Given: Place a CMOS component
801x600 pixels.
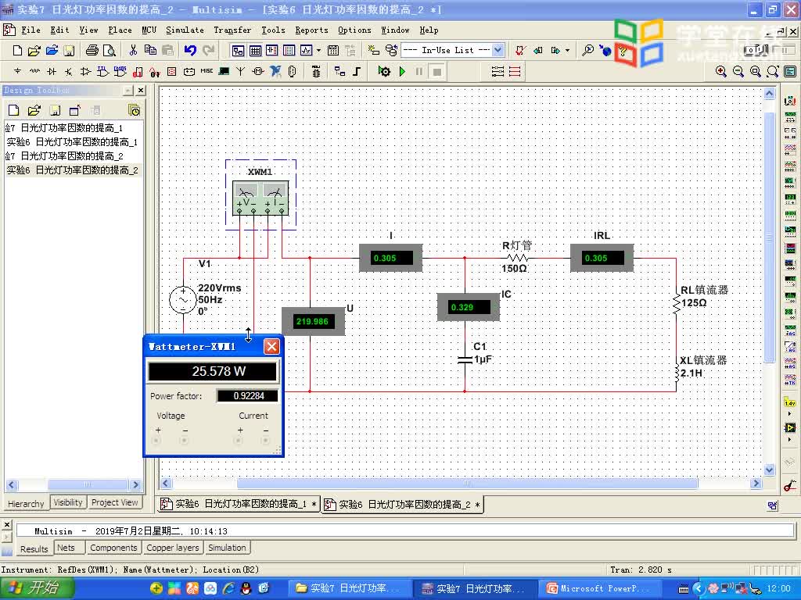Looking at the screenshot, I should [x=120, y=71].
